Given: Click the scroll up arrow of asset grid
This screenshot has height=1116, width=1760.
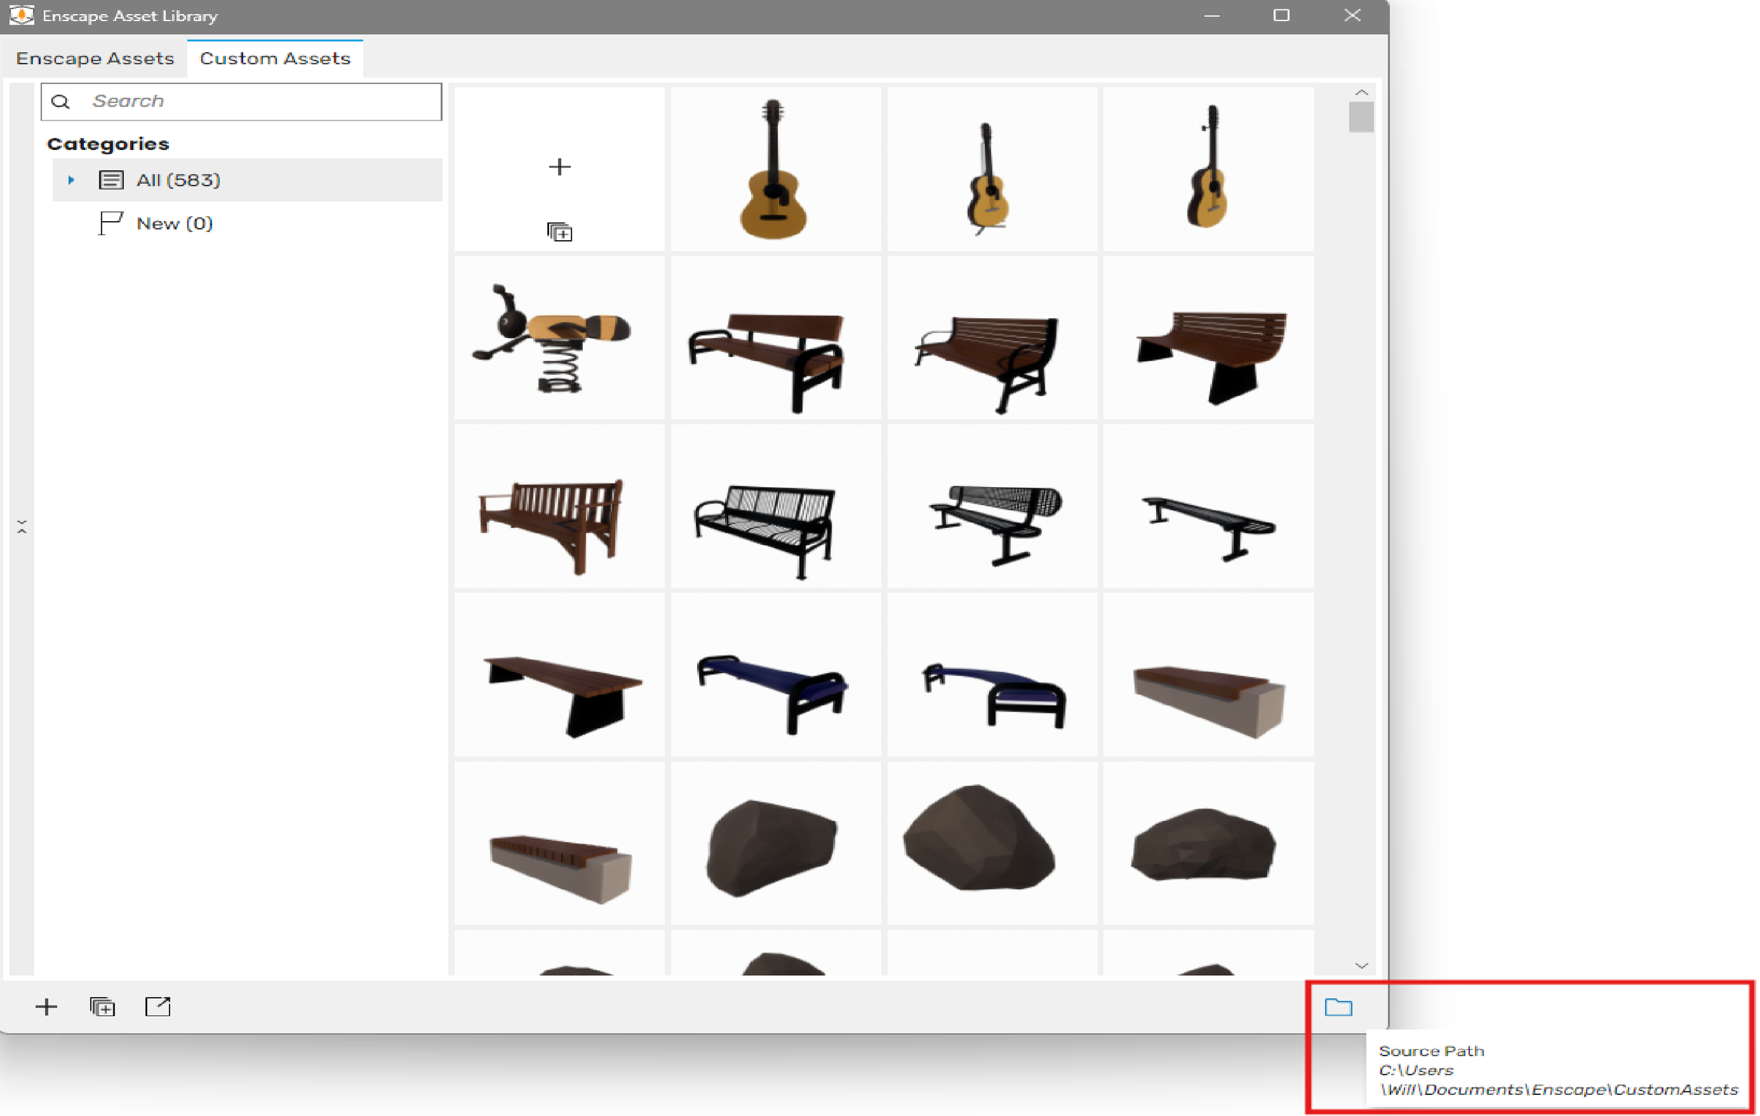Looking at the screenshot, I should click(1361, 93).
